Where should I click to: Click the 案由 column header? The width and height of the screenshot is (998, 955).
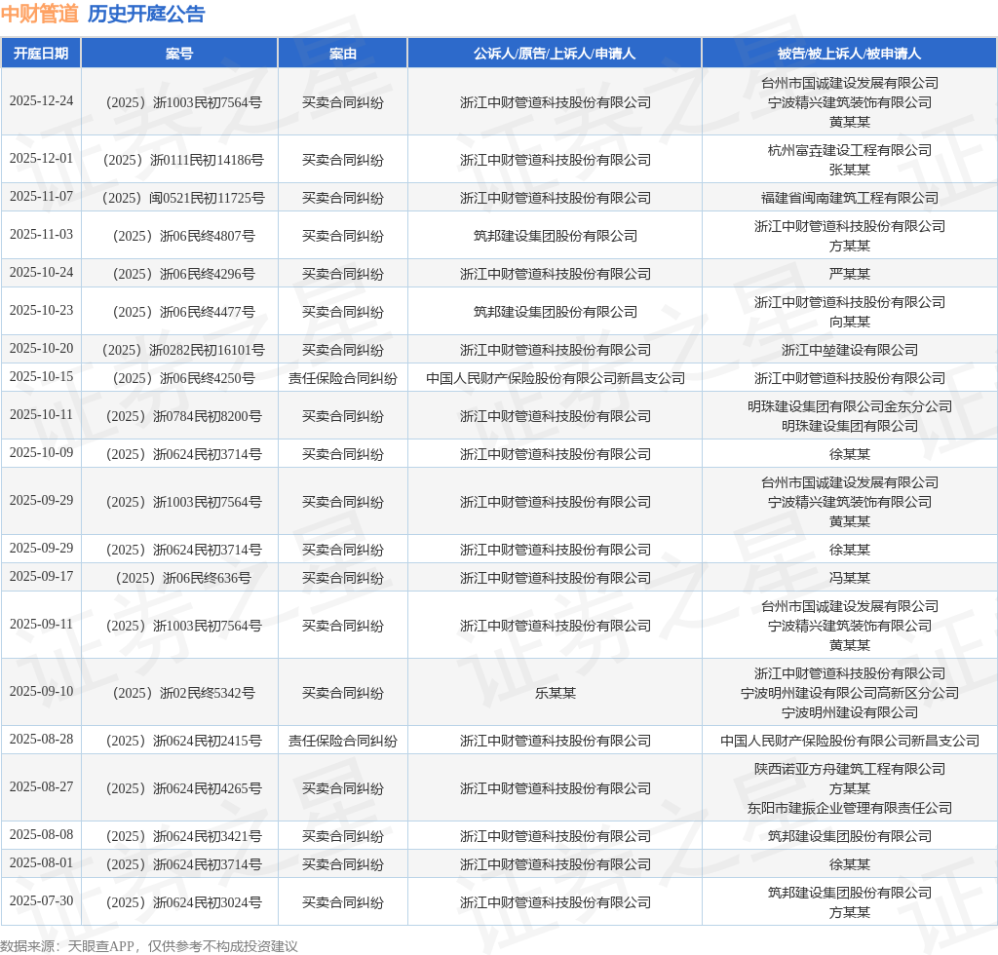click(342, 54)
